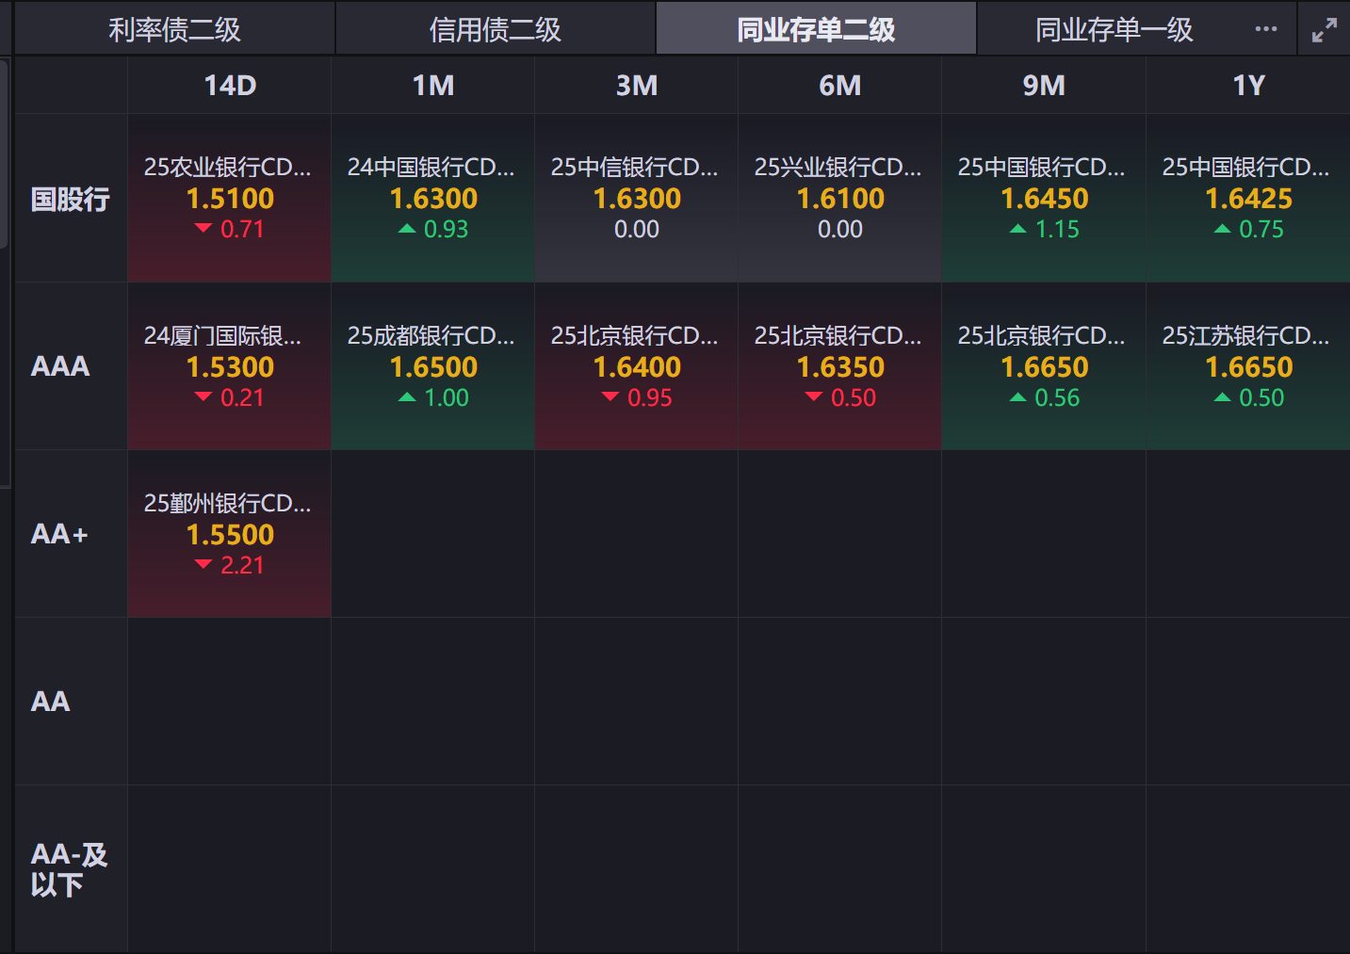
Task: Open the 25兴业银行CD cell at 1.6100
Action: (x=840, y=199)
